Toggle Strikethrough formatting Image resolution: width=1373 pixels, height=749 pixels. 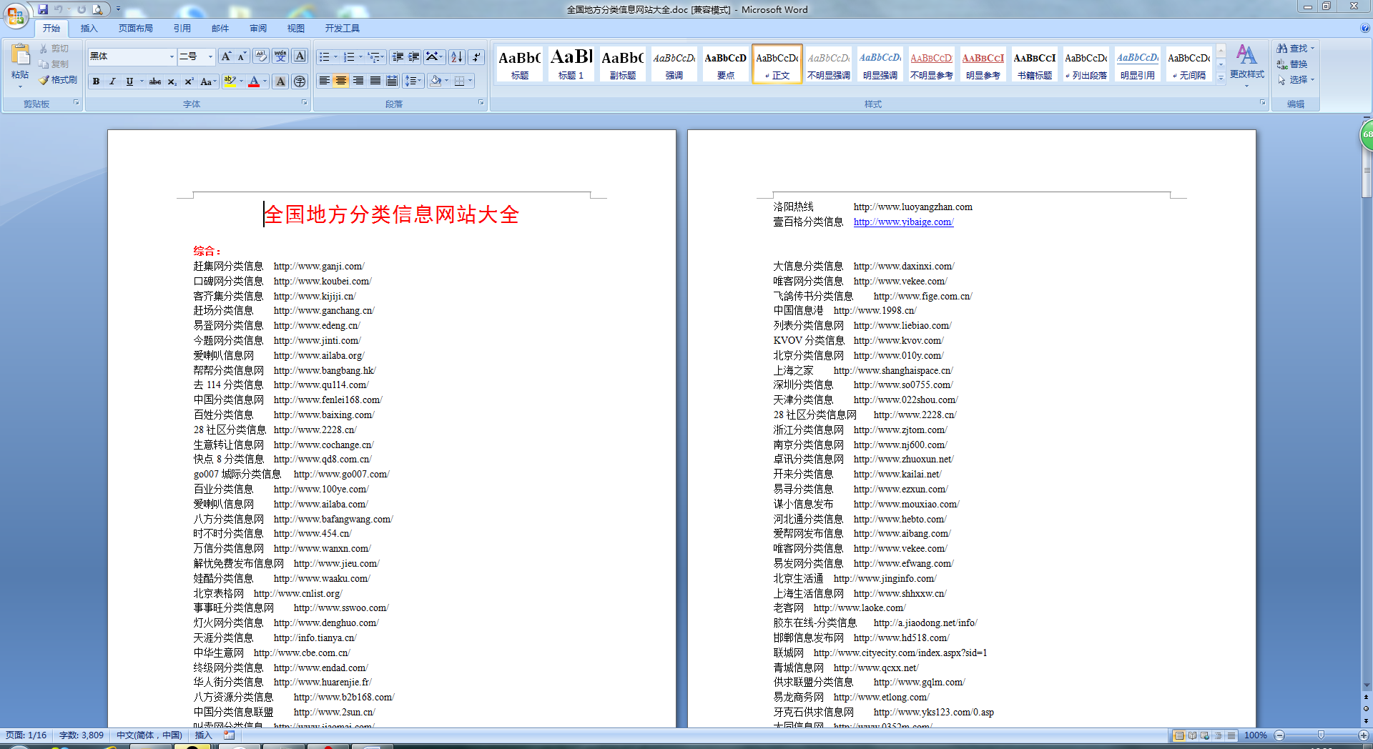(154, 81)
